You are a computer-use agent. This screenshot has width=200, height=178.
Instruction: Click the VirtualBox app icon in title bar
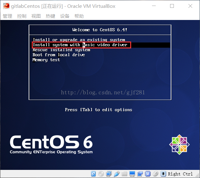(6, 6)
